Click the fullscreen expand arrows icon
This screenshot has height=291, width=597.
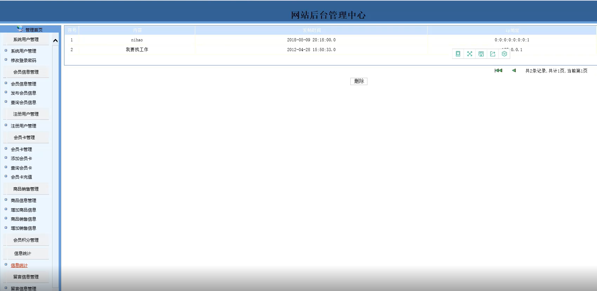470,54
